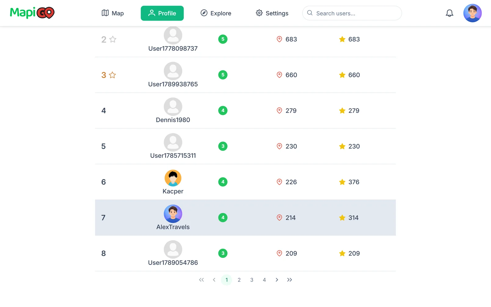Open User1789054786's avatar

pyautogui.click(x=173, y=249)
